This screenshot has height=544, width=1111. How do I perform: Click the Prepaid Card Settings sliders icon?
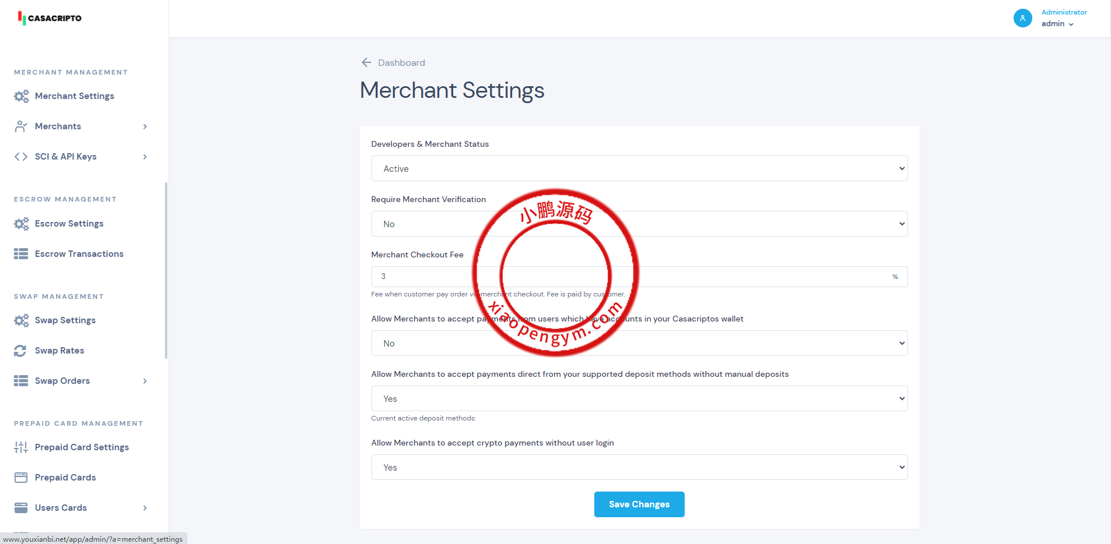(21, 447)
